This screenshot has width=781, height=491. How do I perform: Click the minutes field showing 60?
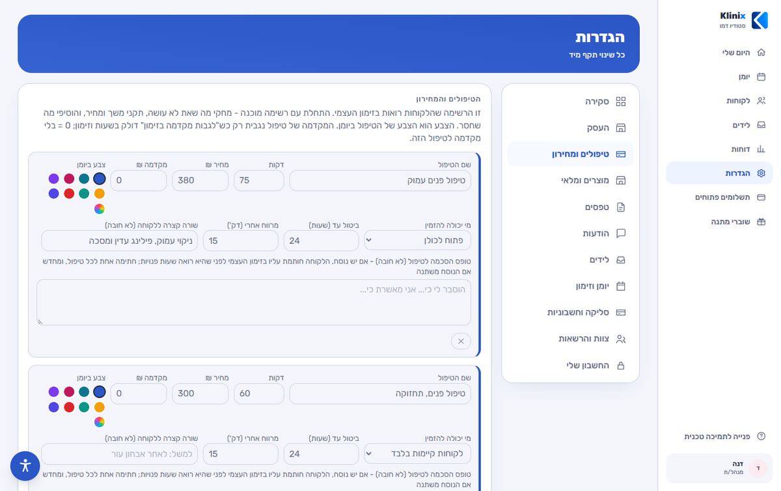click(x=259, y=394)
